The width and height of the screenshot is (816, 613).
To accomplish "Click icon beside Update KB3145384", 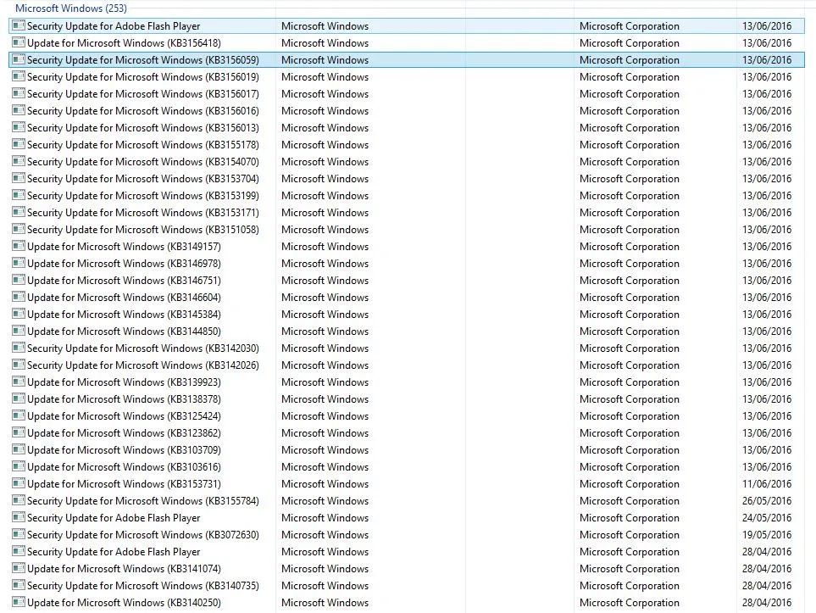I will pos(18,314).
